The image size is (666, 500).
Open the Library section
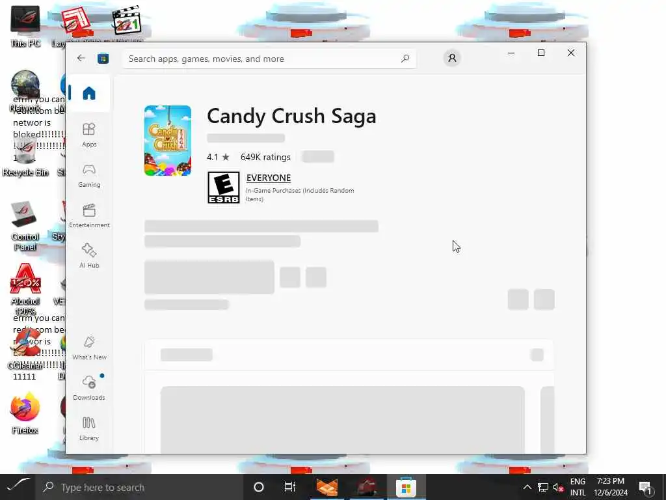(89, 428)
